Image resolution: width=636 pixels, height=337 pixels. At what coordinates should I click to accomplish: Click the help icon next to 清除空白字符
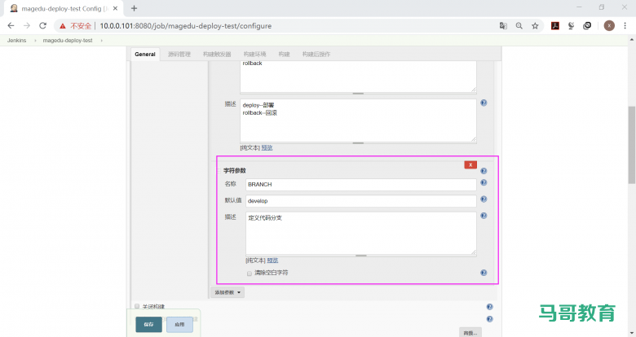click(484, 273)
